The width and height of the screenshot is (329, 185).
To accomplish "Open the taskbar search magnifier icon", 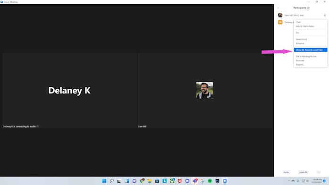I will (x=112, y=181).
